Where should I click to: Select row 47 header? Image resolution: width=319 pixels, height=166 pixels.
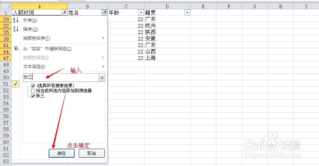6,58
